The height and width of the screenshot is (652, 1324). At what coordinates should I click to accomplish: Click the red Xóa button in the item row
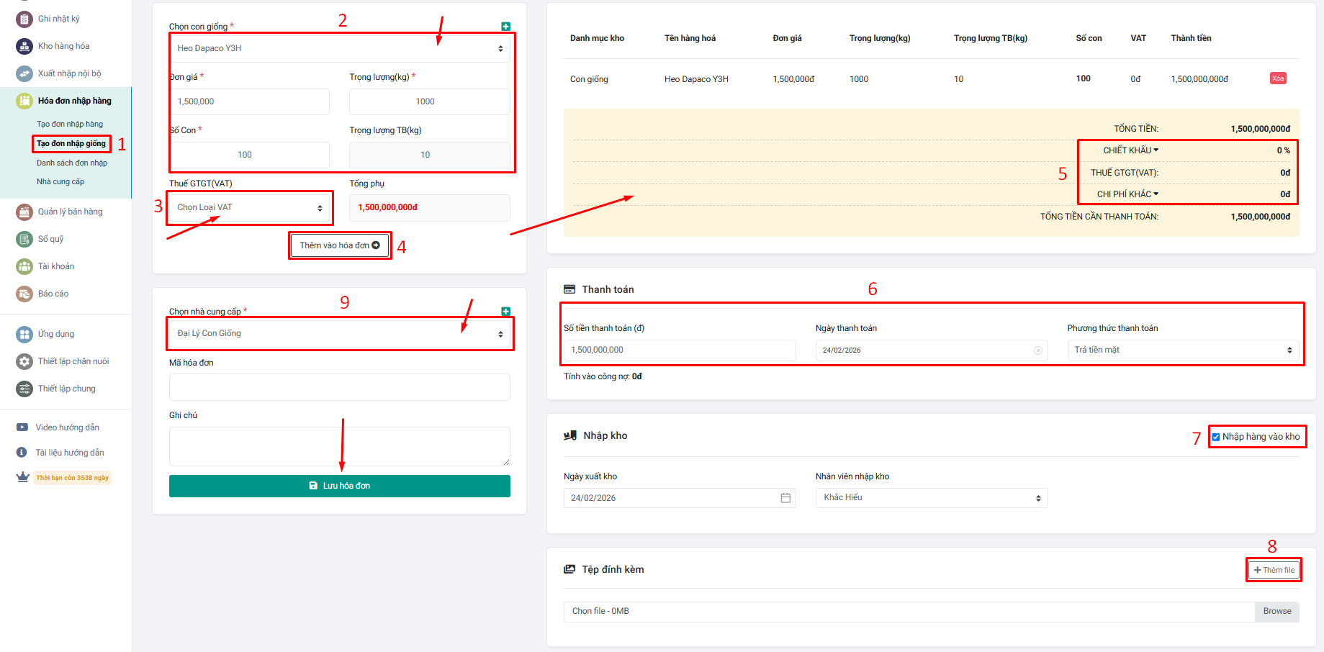coord(1277,78)
